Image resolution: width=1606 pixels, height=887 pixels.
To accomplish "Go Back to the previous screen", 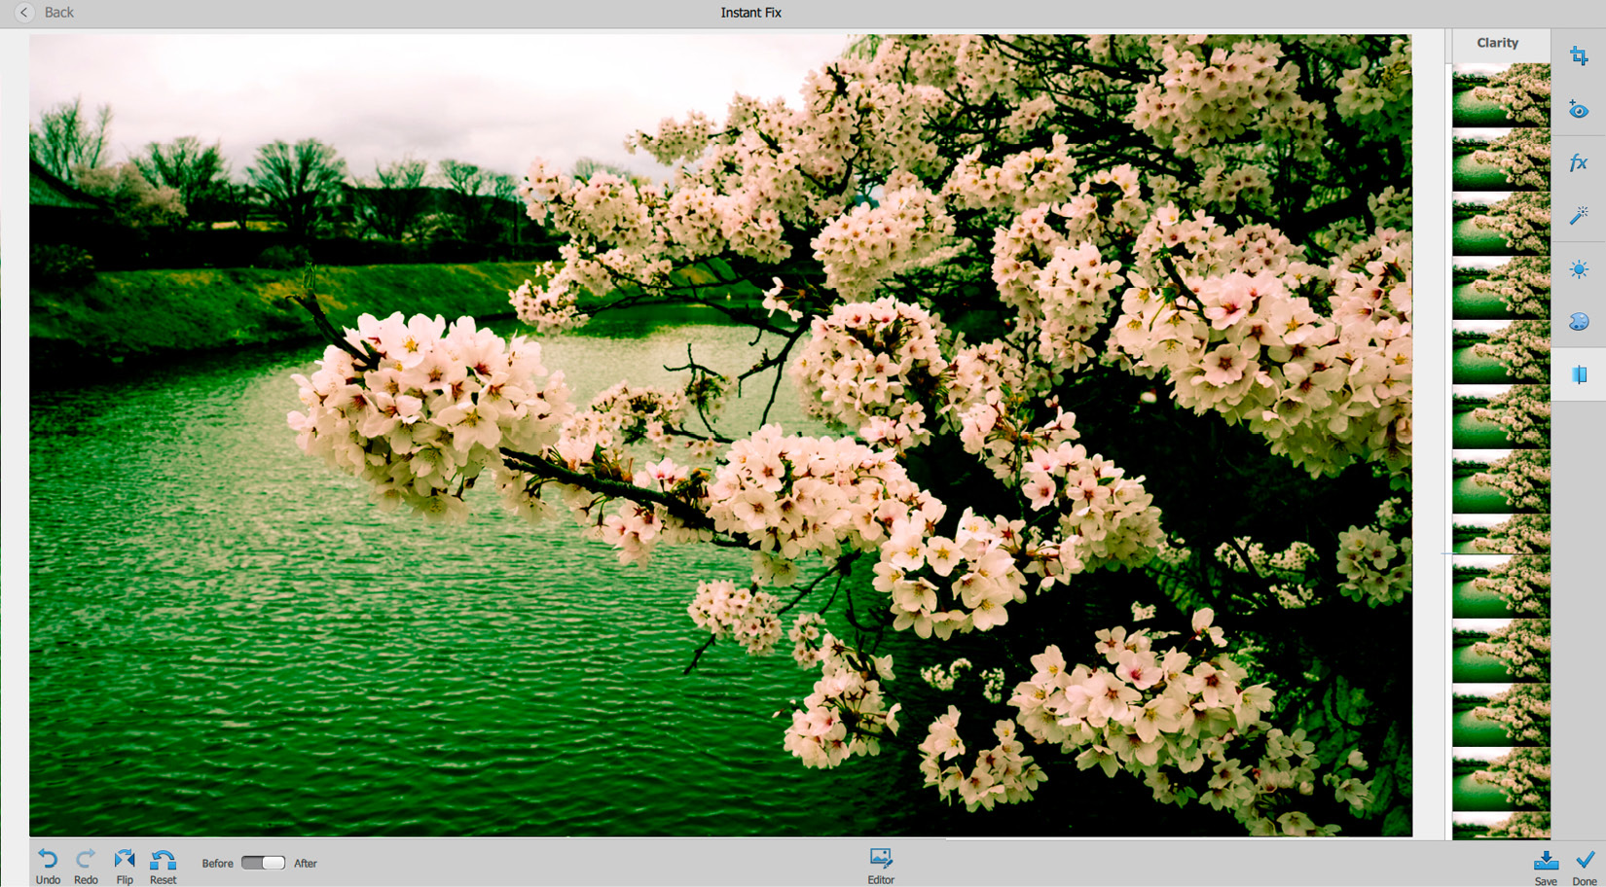I will coord(45,13).
